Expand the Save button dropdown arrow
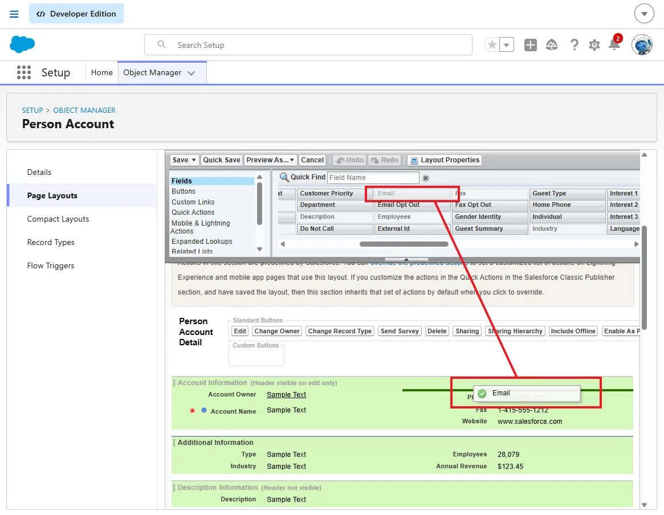Viewport: 664px width, 515px height. pyautogui.click(x=194, y=160)
